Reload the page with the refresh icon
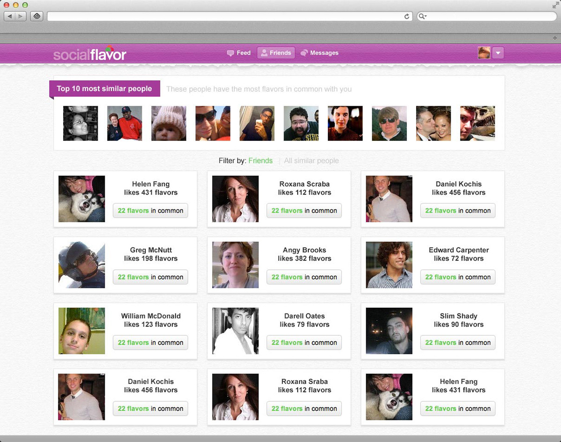 point(407,16)
